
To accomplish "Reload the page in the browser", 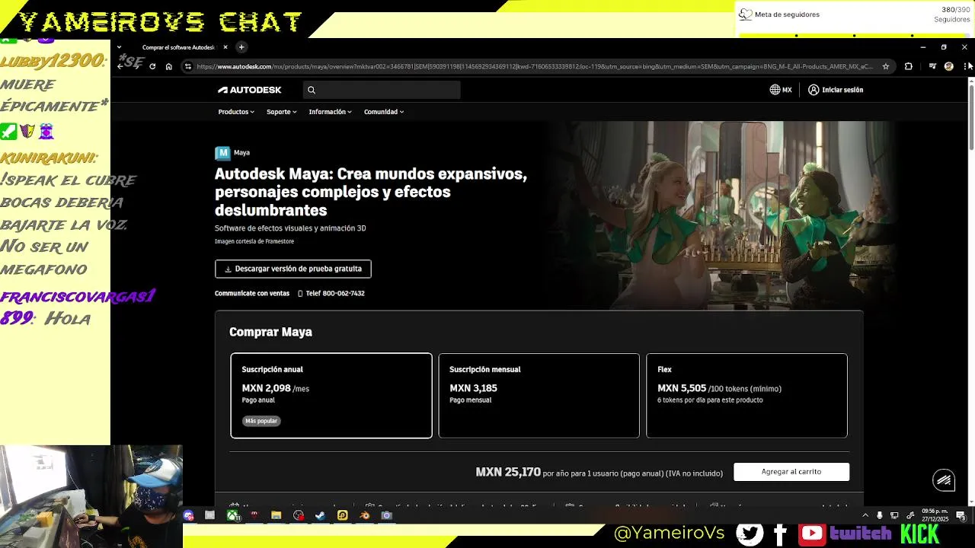I will tap(152, 66).
